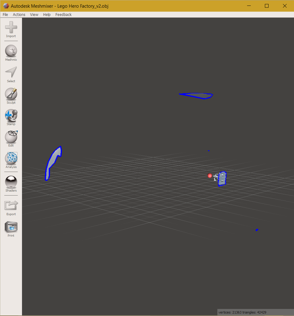Open the Analysis tools
Image resolution: width=294 pixels, height=316 pixels.
click(11, 160)
